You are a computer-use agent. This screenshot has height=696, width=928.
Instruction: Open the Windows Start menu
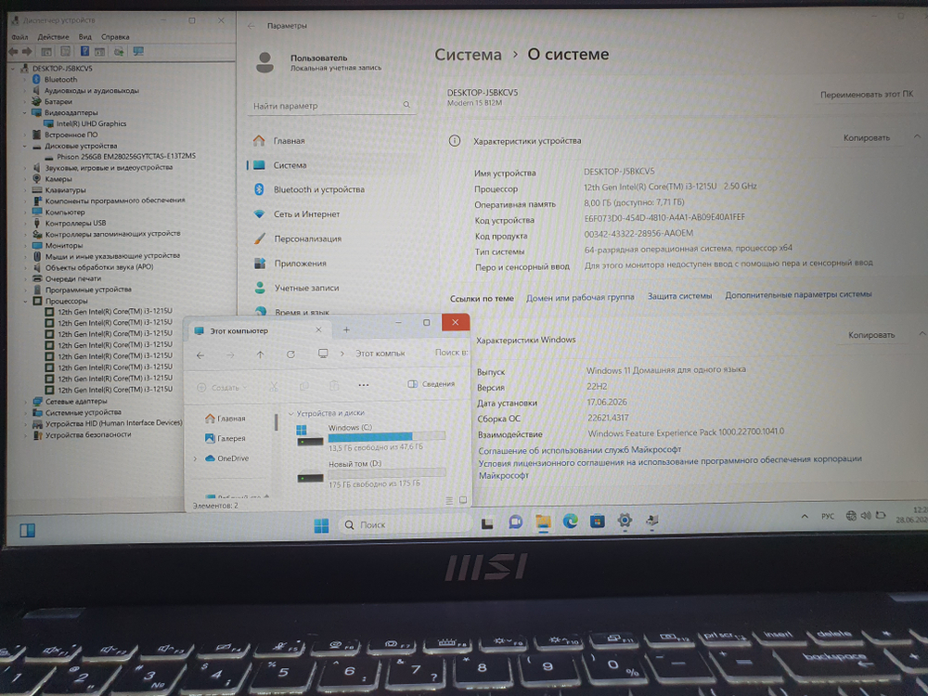[321, 525]
